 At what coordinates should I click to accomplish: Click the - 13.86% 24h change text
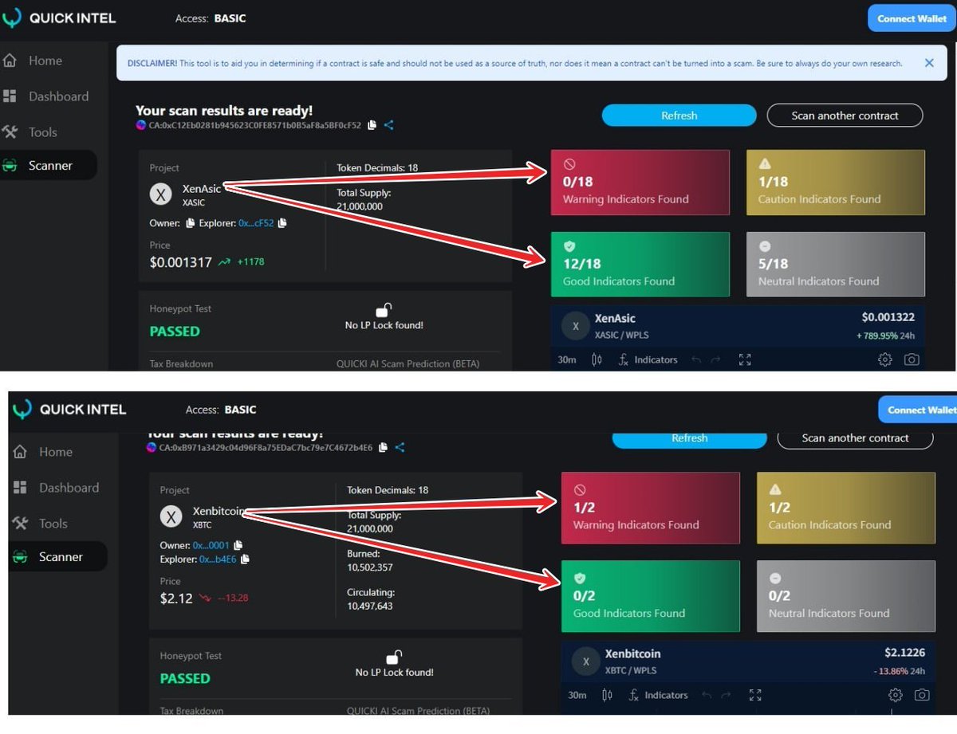point(900,671)
